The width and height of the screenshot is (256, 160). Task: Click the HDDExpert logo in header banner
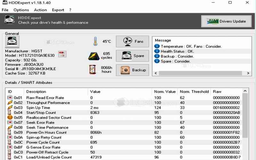coord(10,20)
